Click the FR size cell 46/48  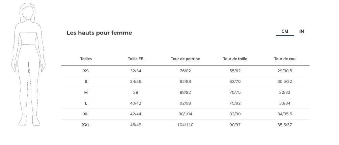point(136,125)
